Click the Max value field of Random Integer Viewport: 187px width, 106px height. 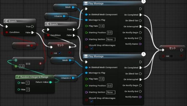(28, 89)
